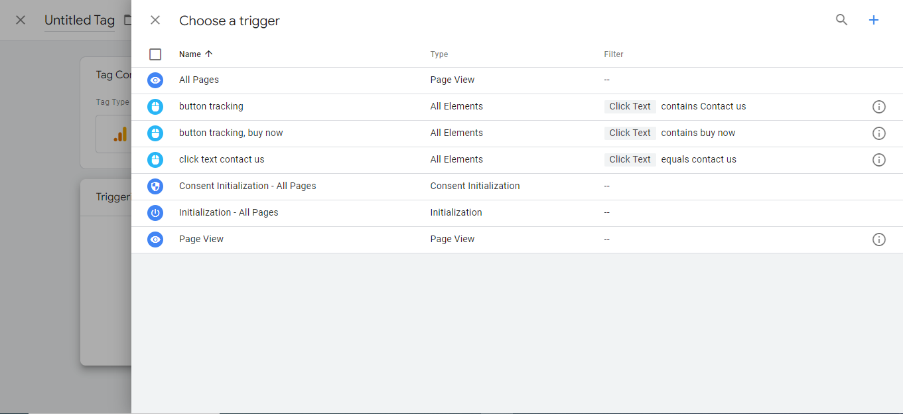Click the mouse icon beside button tracking
Image resolution: width=903 pixels, height=414 pixels.
click(x=155, y=107)
